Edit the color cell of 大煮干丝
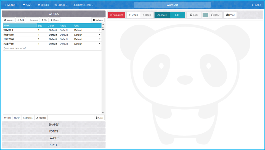 [x=53, y=44]
